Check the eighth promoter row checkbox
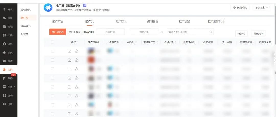Screen dimensions: 276x117 53,113
